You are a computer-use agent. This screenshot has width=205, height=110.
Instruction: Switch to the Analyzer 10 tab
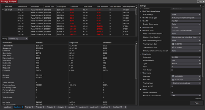[x=106, y=107]
